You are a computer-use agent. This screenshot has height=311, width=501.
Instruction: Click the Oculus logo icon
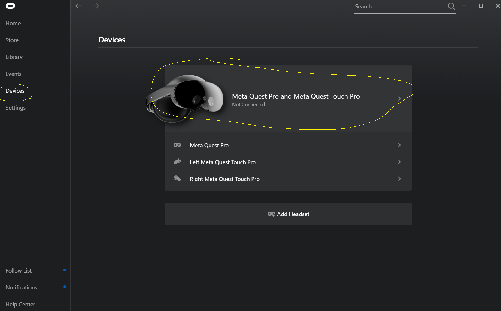10,6
